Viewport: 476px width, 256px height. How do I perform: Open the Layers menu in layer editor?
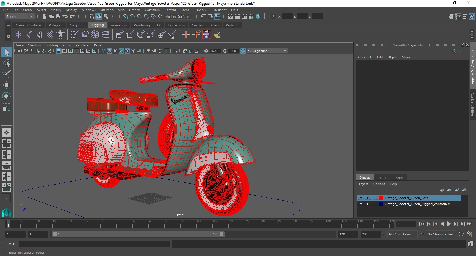(364, 184)
